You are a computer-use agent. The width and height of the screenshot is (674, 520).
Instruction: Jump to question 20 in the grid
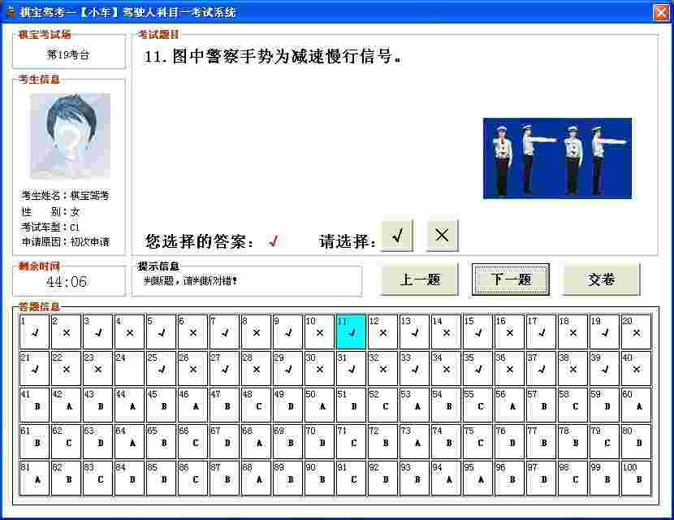point(636,330)
